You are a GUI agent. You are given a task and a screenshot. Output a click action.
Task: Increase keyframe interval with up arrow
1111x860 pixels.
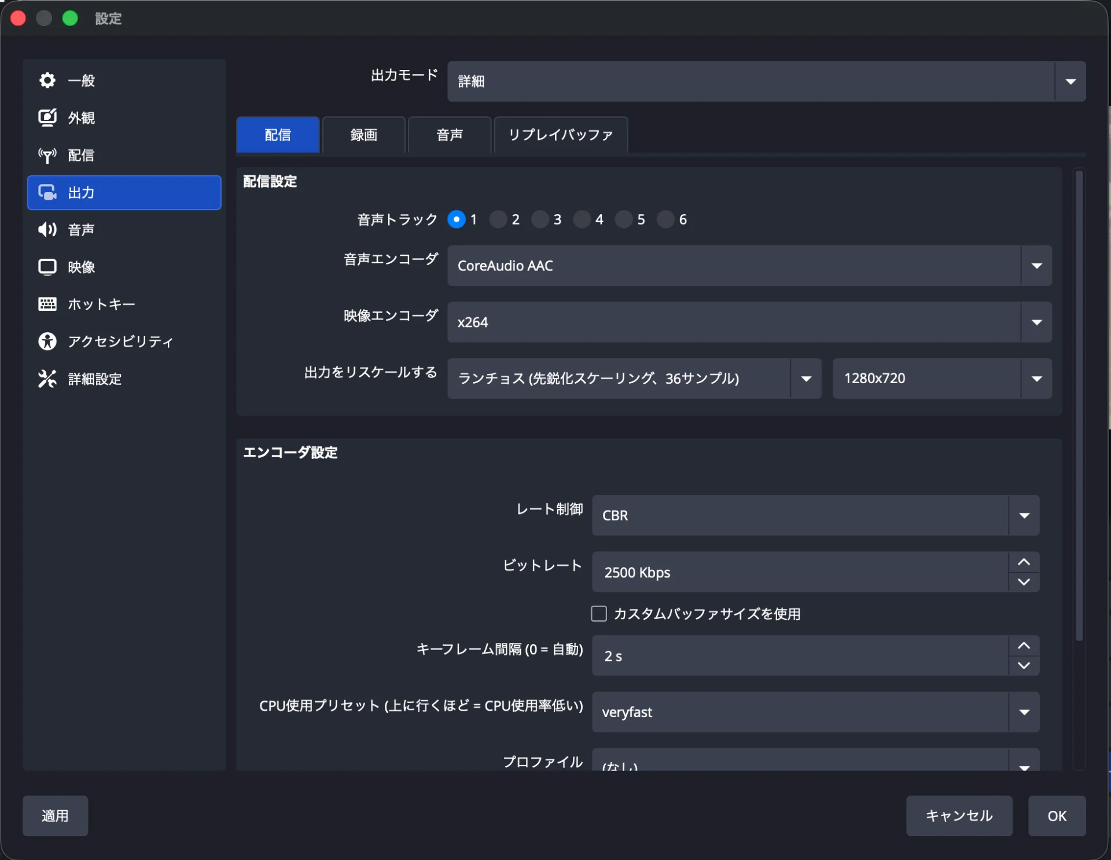click(x=1024, y=646)
